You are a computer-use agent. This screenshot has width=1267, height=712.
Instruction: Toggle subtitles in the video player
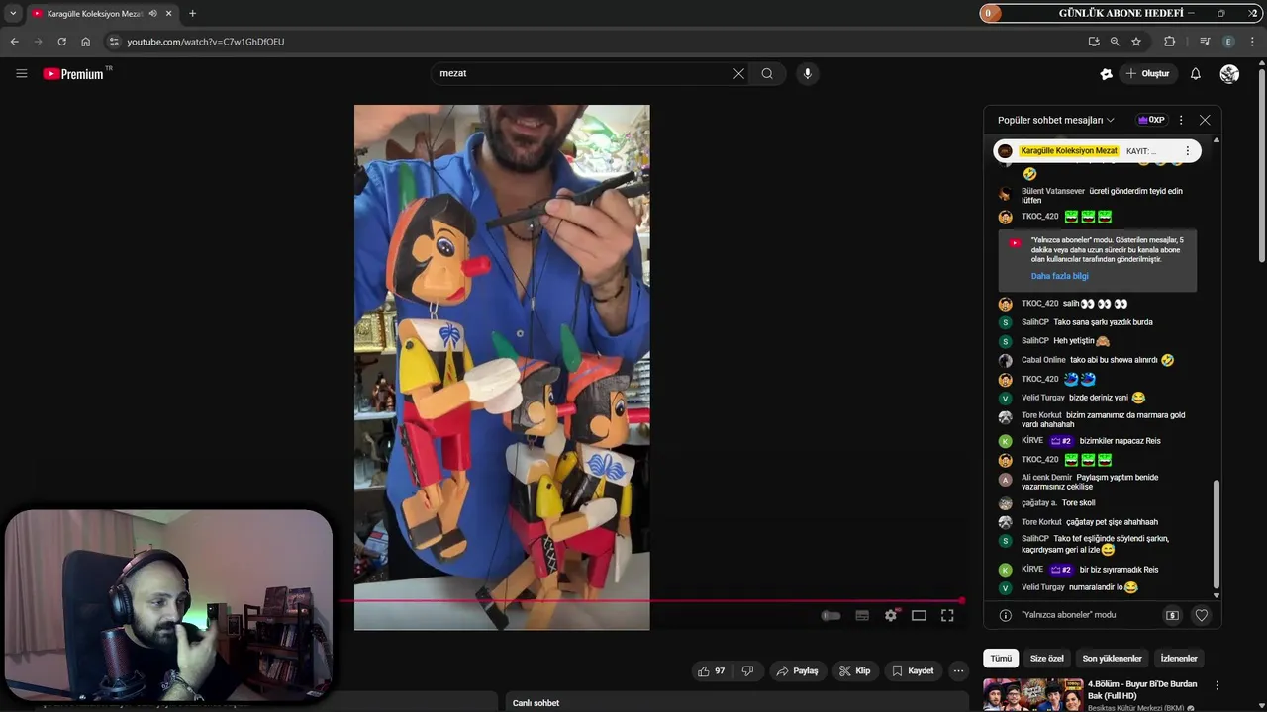point(862,615)
